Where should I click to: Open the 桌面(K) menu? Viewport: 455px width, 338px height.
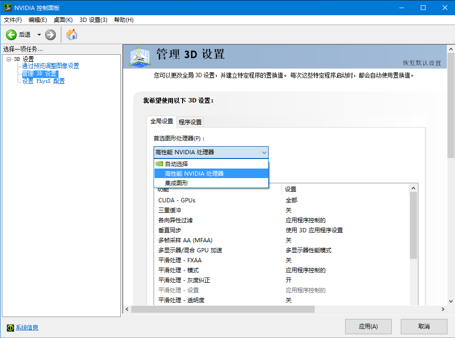[63, 20]
